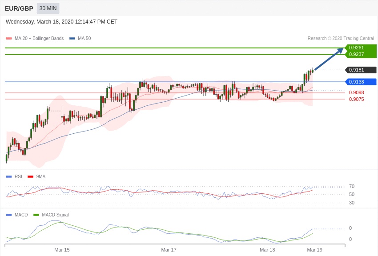Click the MA 20 + Bollinger Bands legend label
Image resolution: width=378 pixels, height=256 pixels.
pyautogui.click(x=39, y=39)
